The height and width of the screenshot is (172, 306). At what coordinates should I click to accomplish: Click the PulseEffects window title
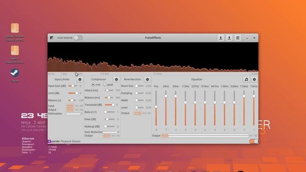click(x=153, y=38)
